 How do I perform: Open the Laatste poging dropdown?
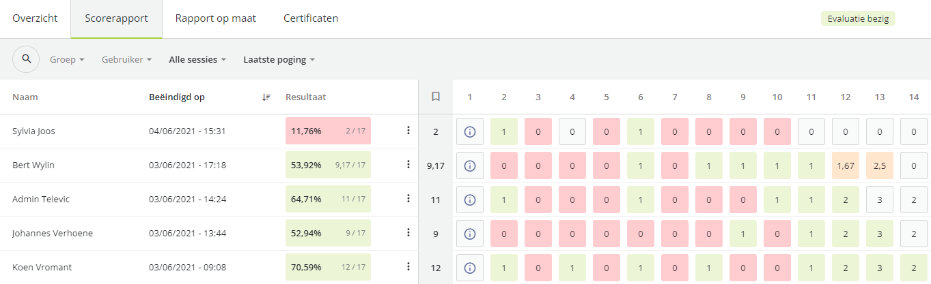[279, 59]
